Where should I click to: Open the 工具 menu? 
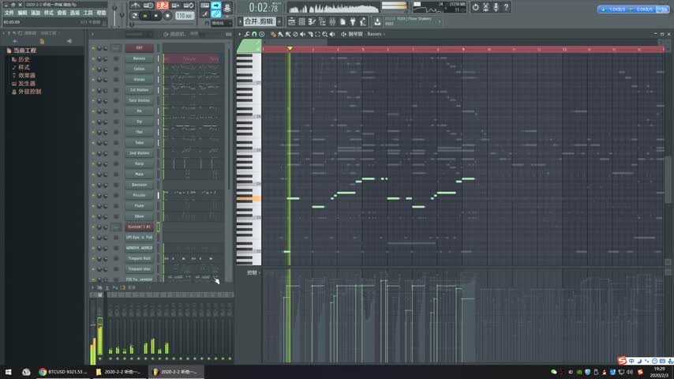pos(88,13)
